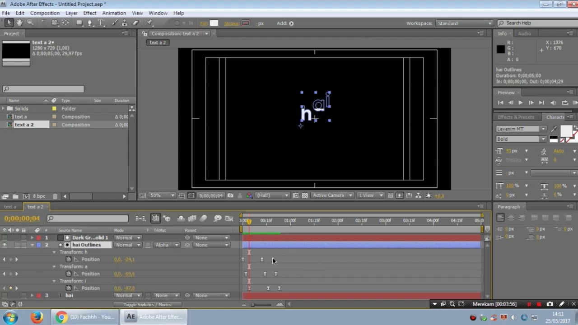This screenshot has width=578, height=325.
Task: Enable motion blur switch in timeline
Action: (x=203, y=218)
